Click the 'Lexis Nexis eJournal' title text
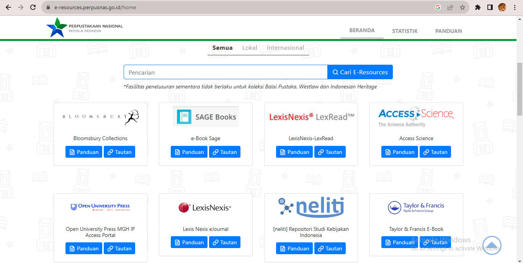 206,229
